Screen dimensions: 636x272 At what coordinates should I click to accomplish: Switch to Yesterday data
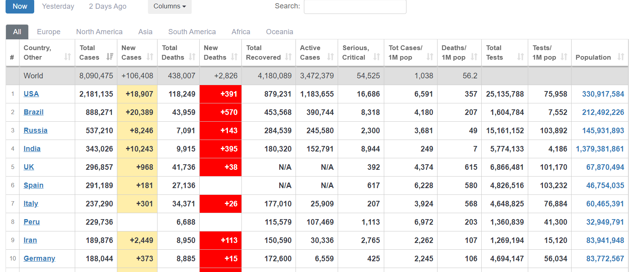(x=58, y=6)
